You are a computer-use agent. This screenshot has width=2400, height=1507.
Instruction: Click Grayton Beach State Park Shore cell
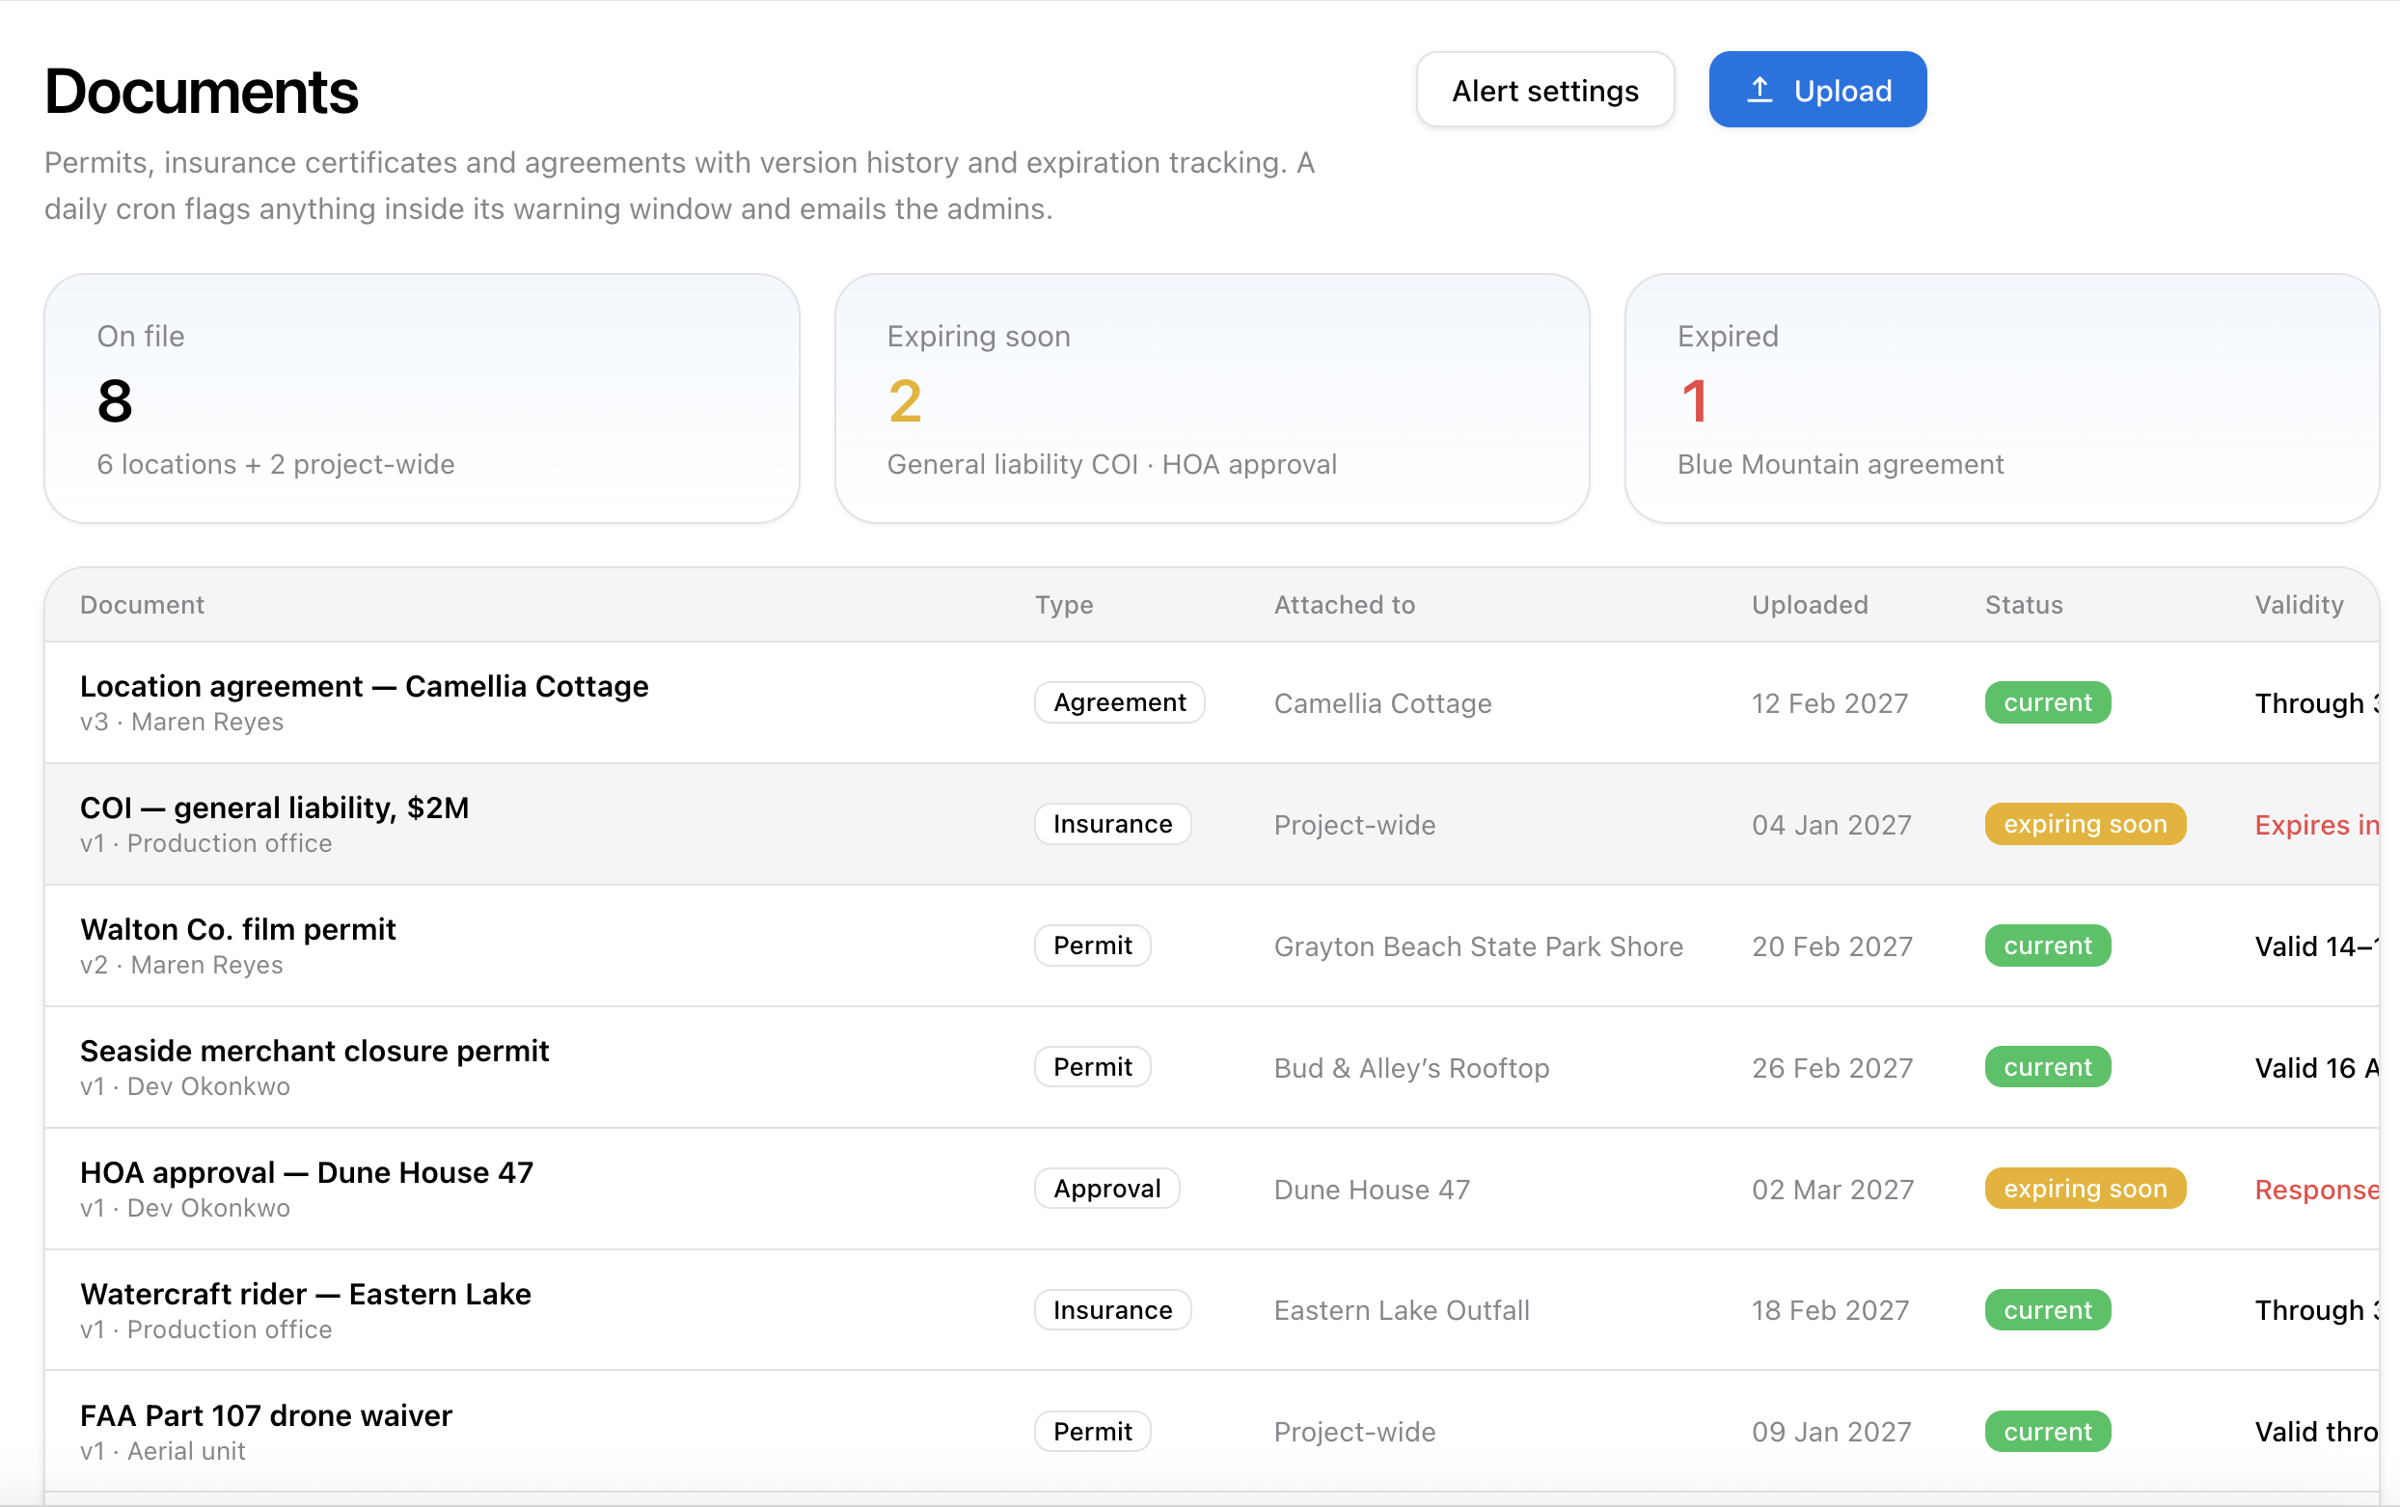[x=1479, y=945]
